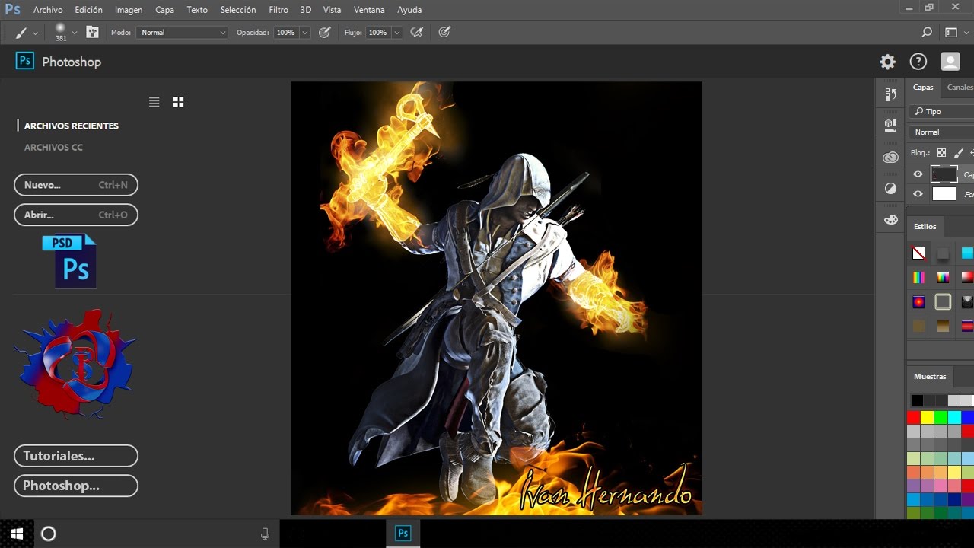Screen dimensions: 974x548
Task: Click the Photoshop logo in start header
Action: pyautogui.click(x=25, y=62)
